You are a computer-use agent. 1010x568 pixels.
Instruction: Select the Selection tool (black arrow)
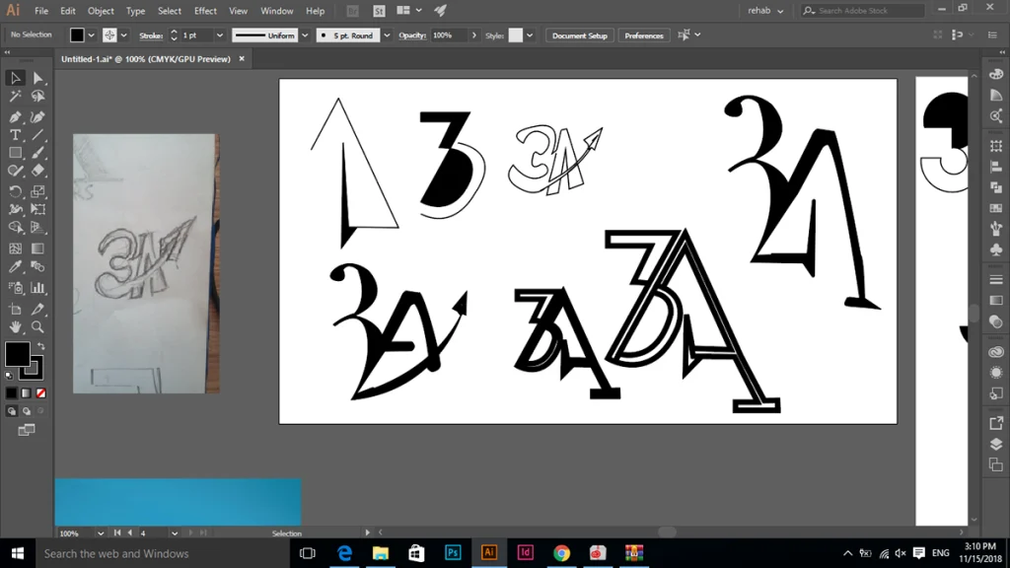point(15,78)
